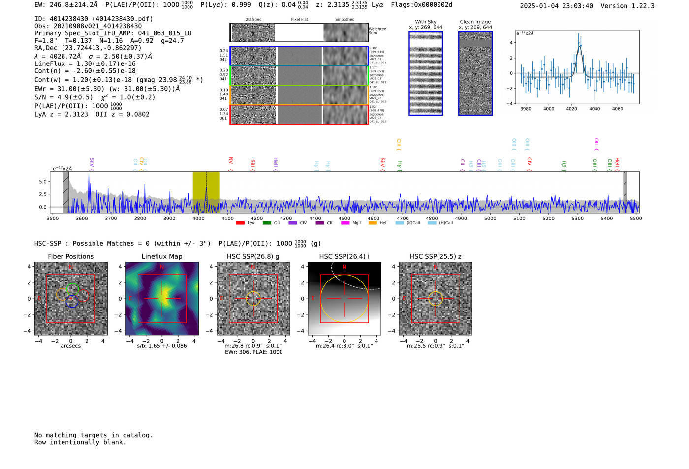Click the 's/b: 1.65 +/- 0.086' caption

[x=162, y=346]
